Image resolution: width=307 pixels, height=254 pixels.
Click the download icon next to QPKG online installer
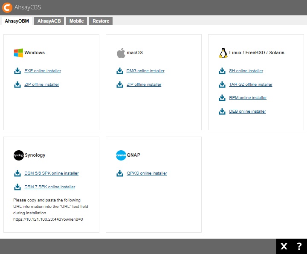point(120,173)
